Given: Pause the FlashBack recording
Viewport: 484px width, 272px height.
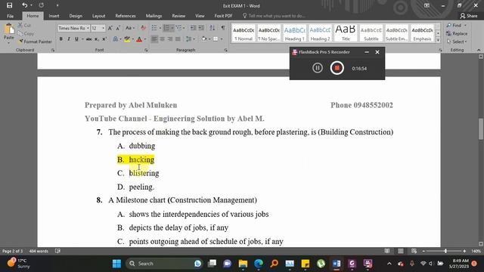Looking at the screenshot, I should (x=318, y=68).
